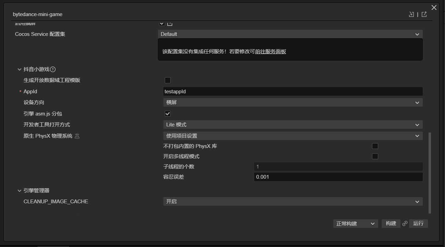This screenshot has width=445, height=247.
Task: Click the 生成开放数据域工程模版 label
Action: [x=52, y=80]
